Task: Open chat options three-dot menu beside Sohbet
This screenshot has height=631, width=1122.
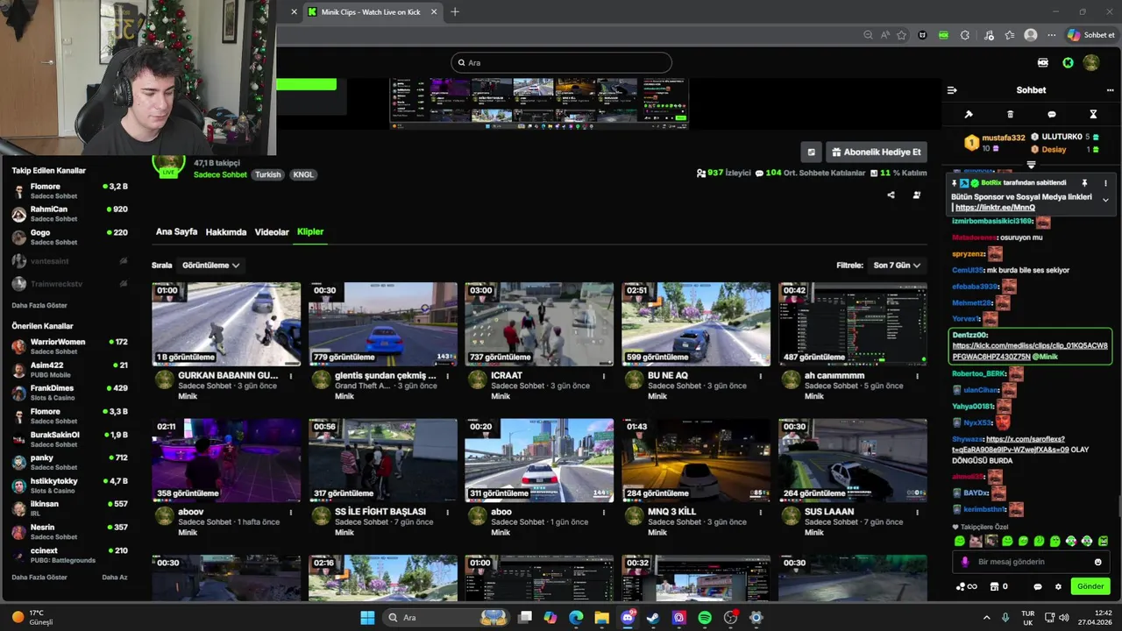Action: coord(1109,89)
